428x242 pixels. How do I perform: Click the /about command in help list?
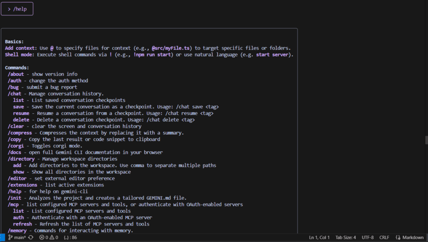coord(16,74)
